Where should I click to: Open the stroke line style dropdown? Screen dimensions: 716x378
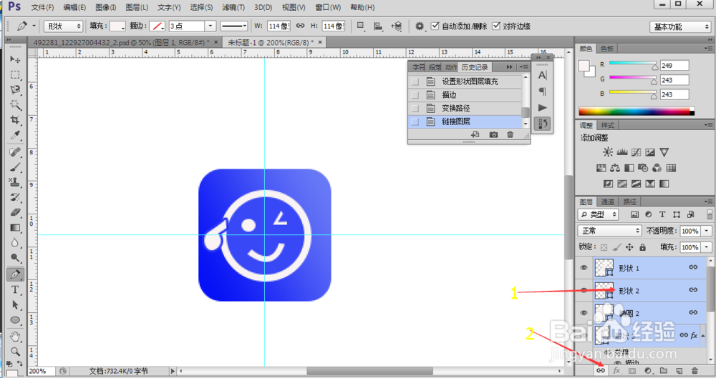pyautogui.click(x=234, y=26)
